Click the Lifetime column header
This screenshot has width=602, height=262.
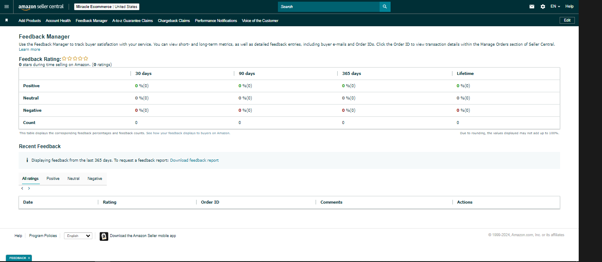(465, 74)
